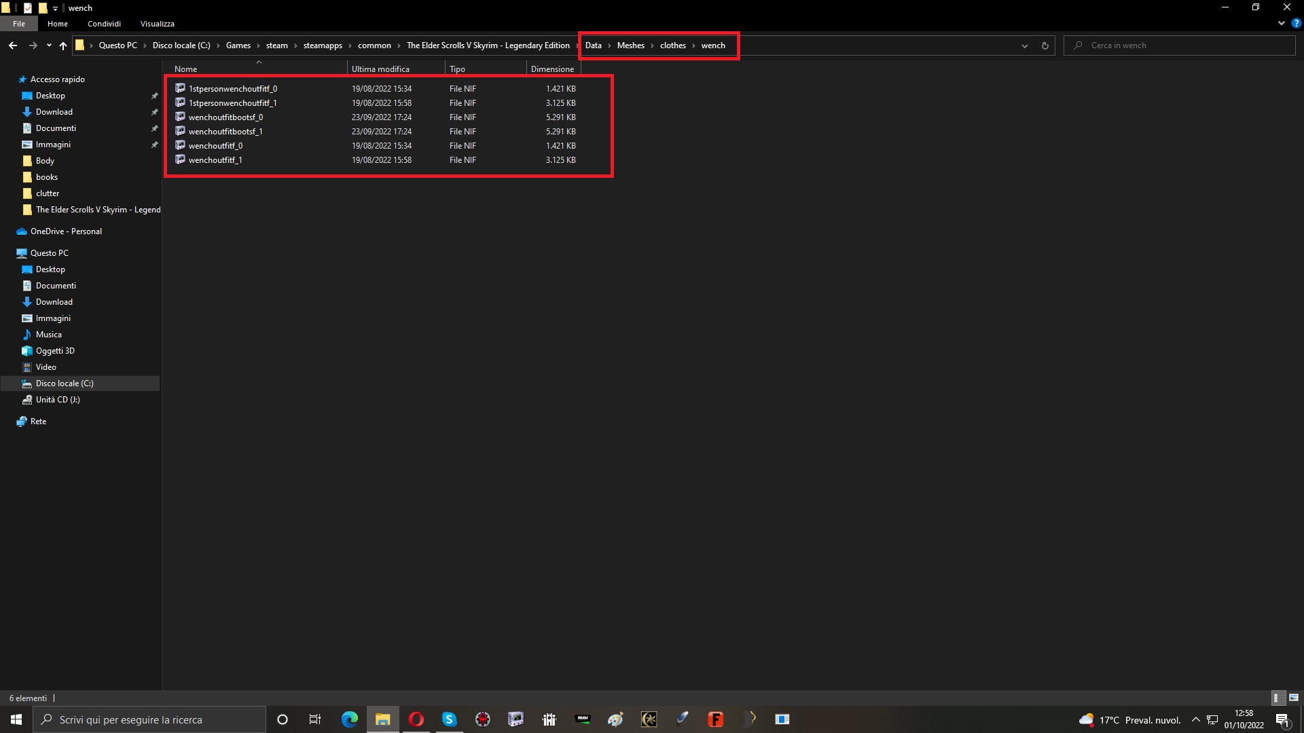The height and width of the screenshot is (733, 1304).
Task: Open Opera browser from taskbar
Action: (x=416, y=719)
